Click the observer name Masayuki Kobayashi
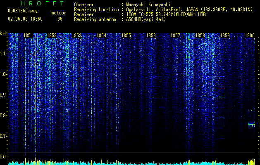The image size is (260, 165). 148,5
